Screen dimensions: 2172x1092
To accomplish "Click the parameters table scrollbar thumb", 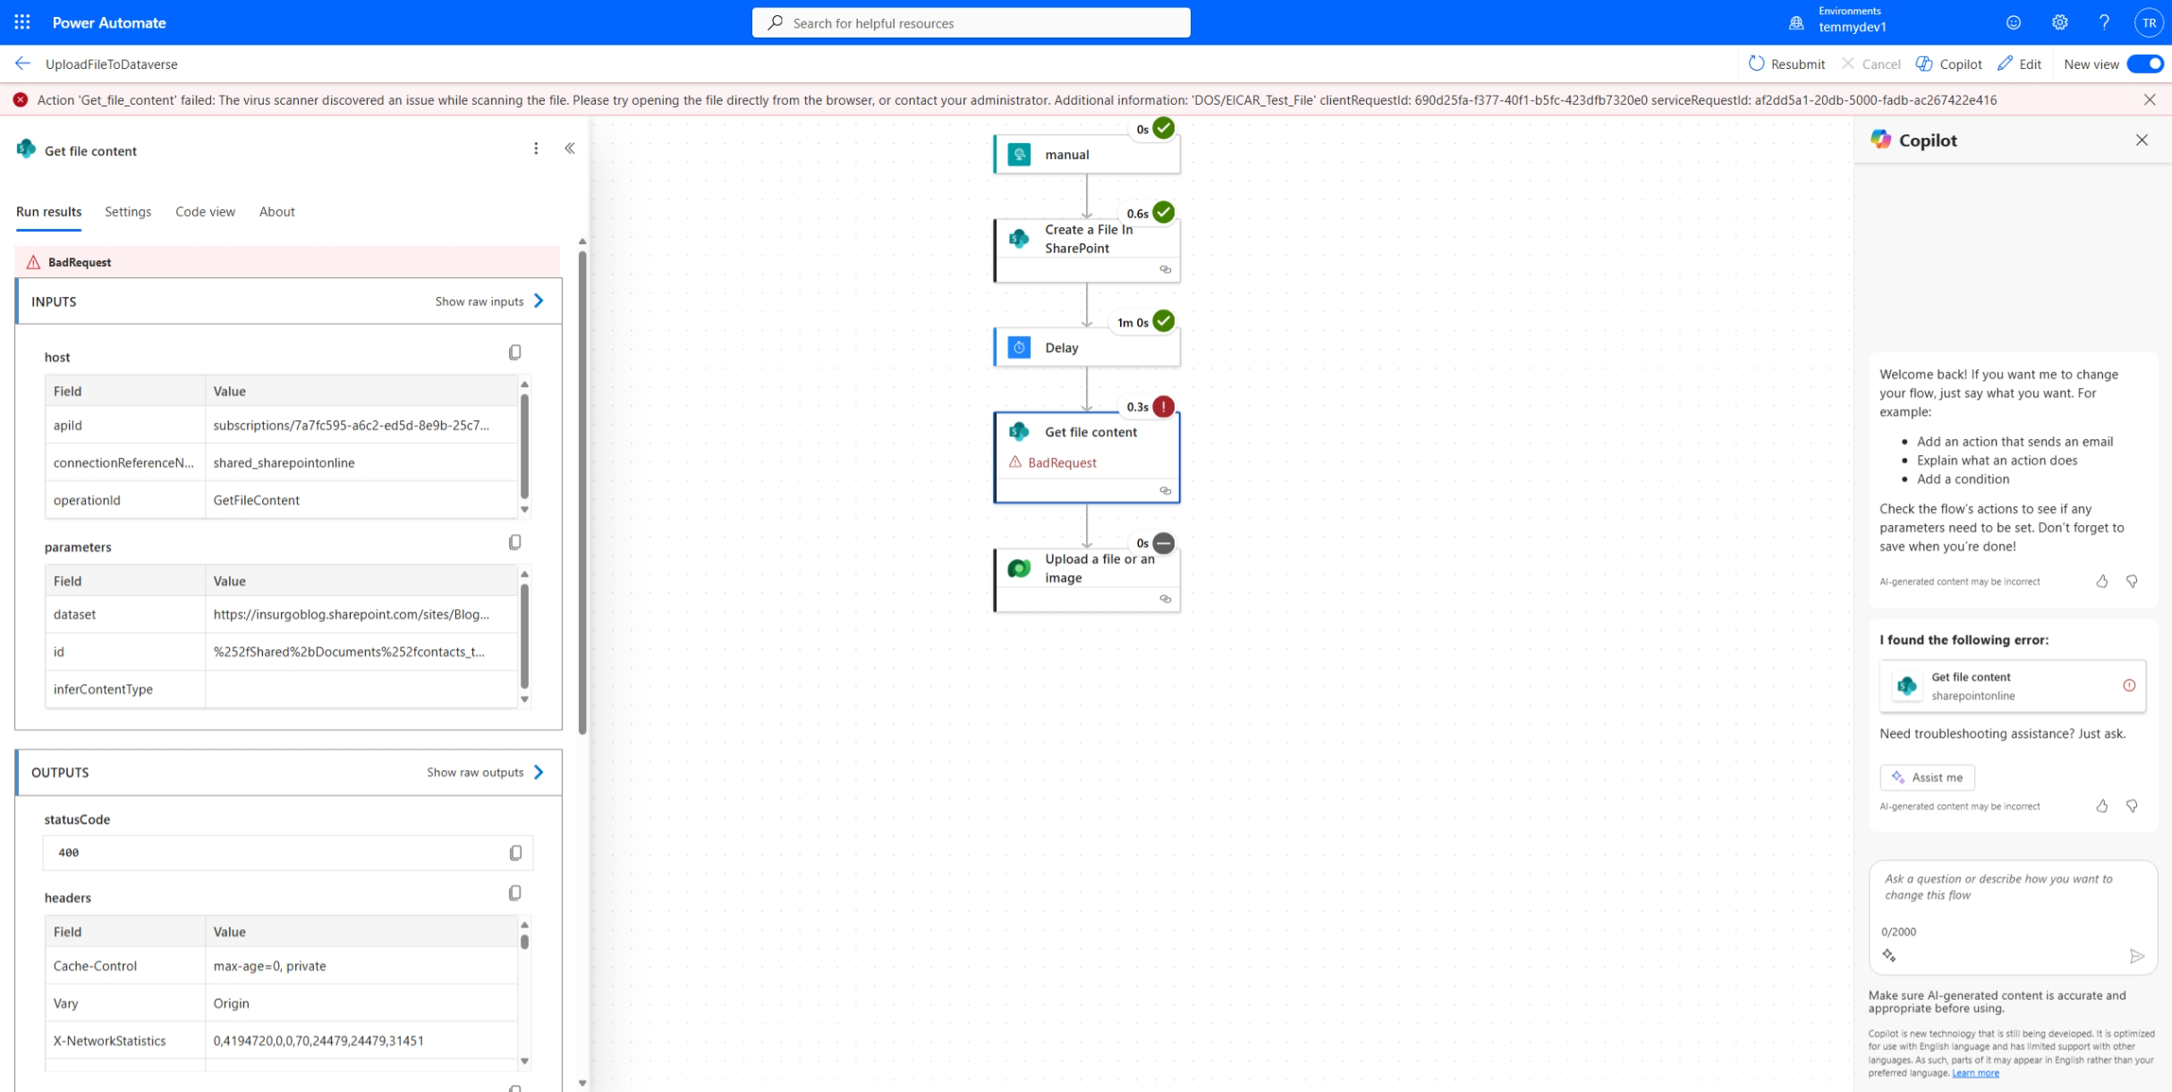I will point(524,635).
